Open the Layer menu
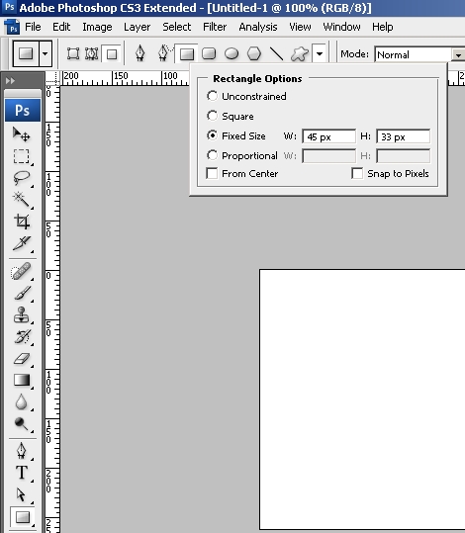465x533 pixels. 138,27
